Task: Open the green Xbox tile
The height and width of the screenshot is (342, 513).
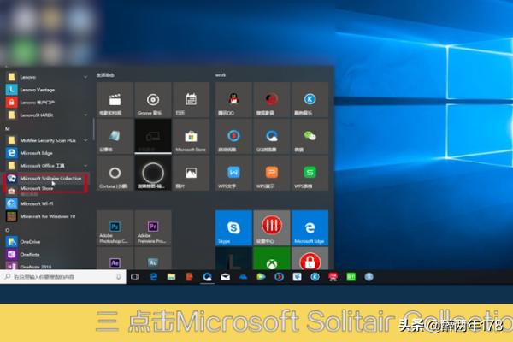Action: 272,258
